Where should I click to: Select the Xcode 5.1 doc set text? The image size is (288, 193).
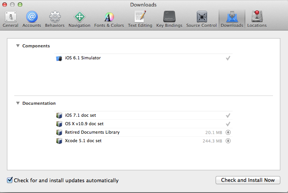click(x=83, y=141)
